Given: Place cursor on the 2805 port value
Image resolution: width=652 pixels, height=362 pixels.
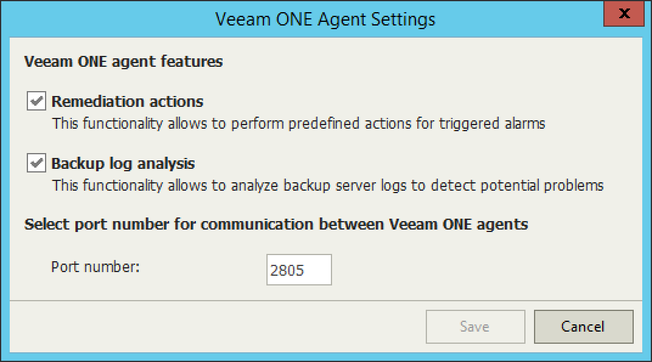Looking at the screenshot, I should pyautogui.click(x=287, y=270).
